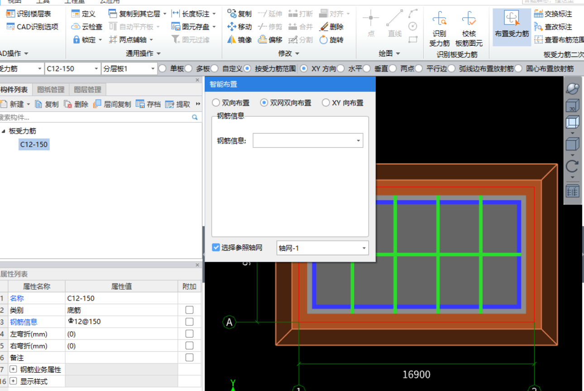This screenshot has width=584, height=391.
Task: Open 通用操作 group dropdown
Action: 143,53
